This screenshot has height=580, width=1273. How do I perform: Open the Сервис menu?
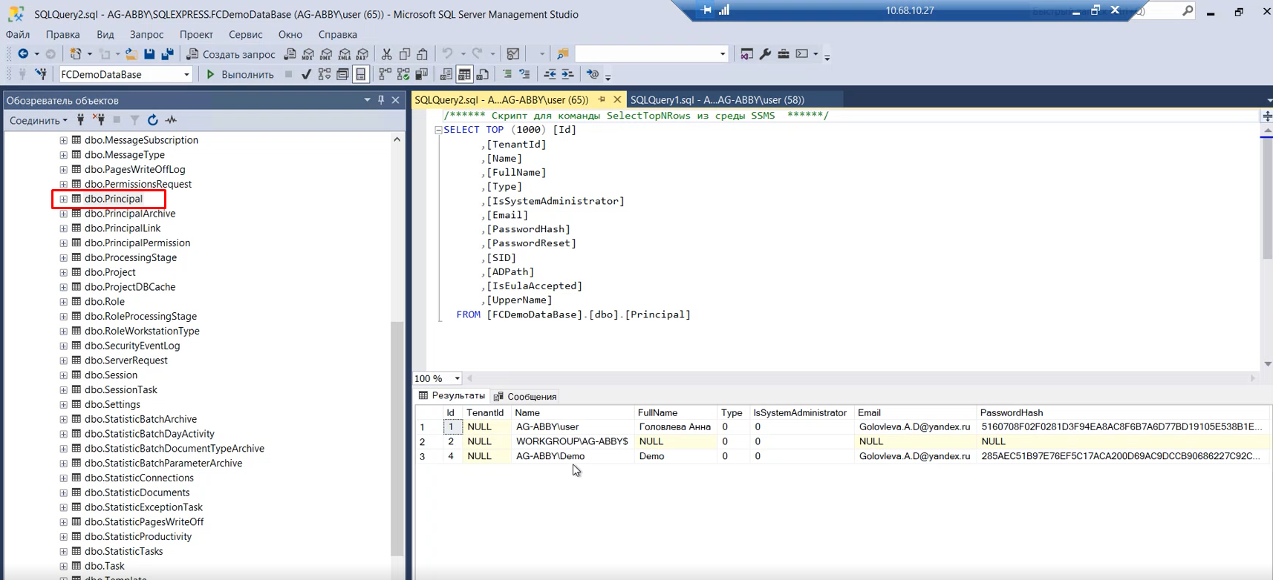(x=245, y=34)
